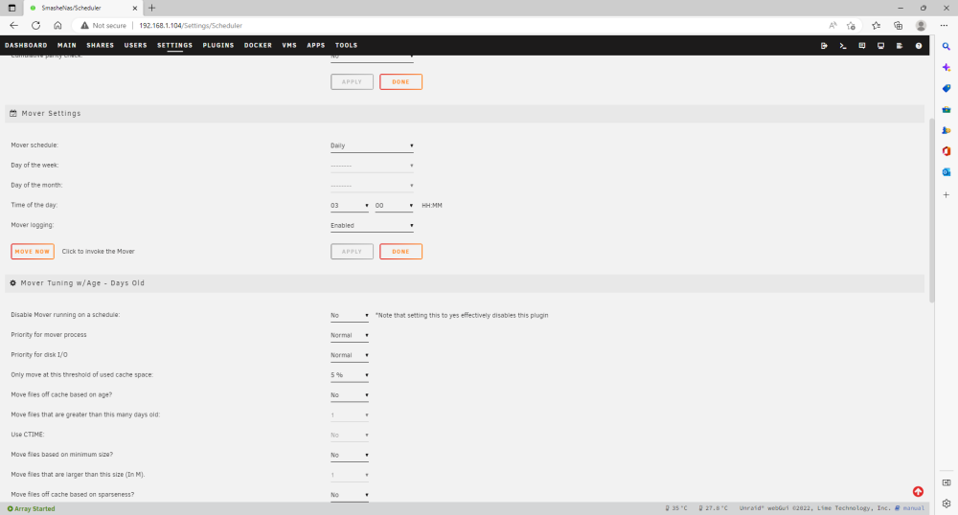Open the Edge sidebar games icon
Image resolution: width=958 pixels, height=515 pixels.
pos(947,130)
